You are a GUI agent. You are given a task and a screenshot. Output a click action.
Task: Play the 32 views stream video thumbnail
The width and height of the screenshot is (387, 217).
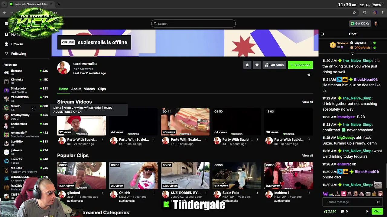tap(81, 122)
